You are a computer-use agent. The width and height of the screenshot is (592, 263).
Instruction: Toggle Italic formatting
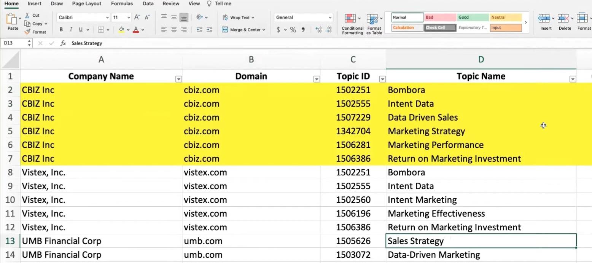pos(71,30)
